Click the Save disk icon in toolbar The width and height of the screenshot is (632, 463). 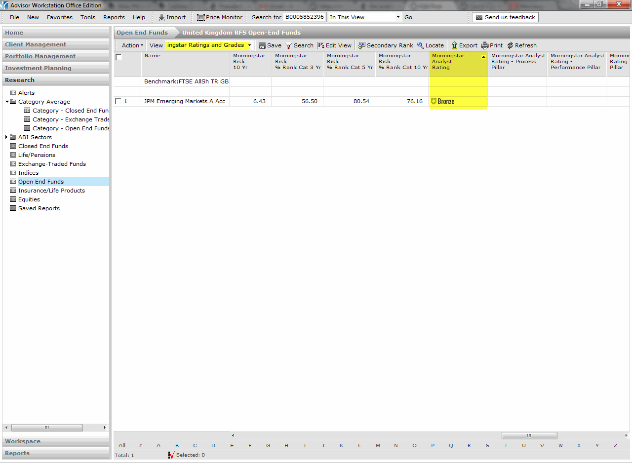[x=263, y=45]
